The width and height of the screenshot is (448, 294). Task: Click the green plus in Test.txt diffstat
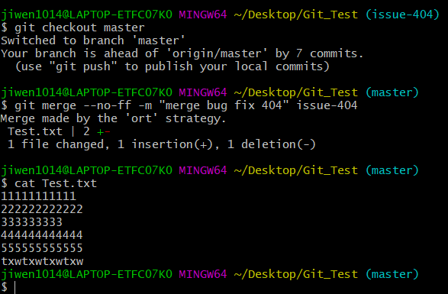pos(100,132)
